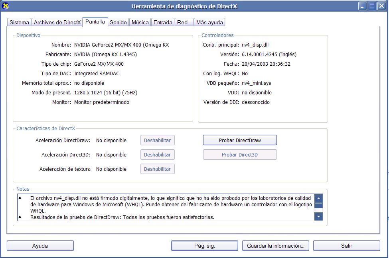Switch to the Entrada tab
389x258 pixels.
(x=163, y=22)
